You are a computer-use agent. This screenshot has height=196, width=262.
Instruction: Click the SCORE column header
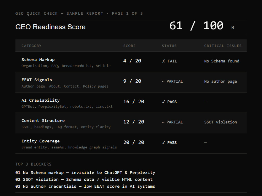tap(129, 46)
